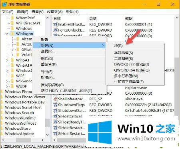Click the explorer.exe data cell
The height and width of the screenshot is (149, 180).
pyautogui.click(x=136, y=88)
